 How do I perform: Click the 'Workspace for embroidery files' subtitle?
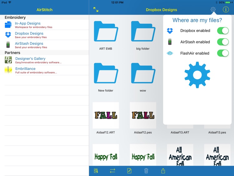click(x=34, y=27)
